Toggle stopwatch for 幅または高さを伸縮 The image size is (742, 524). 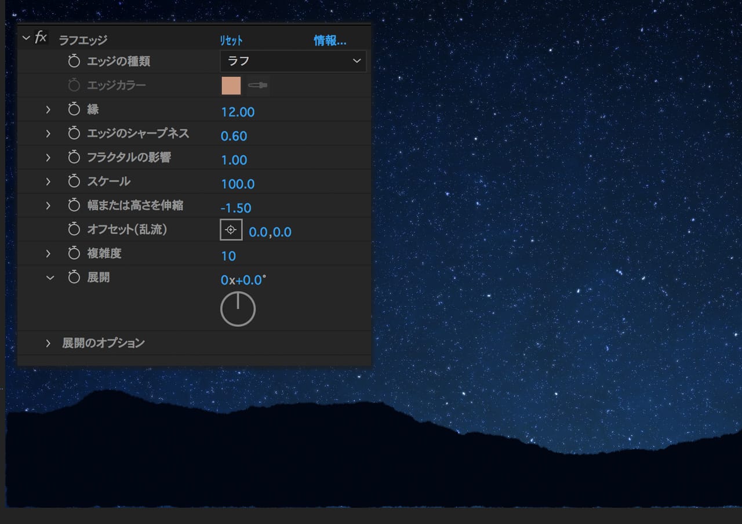[x=74, y=206]
